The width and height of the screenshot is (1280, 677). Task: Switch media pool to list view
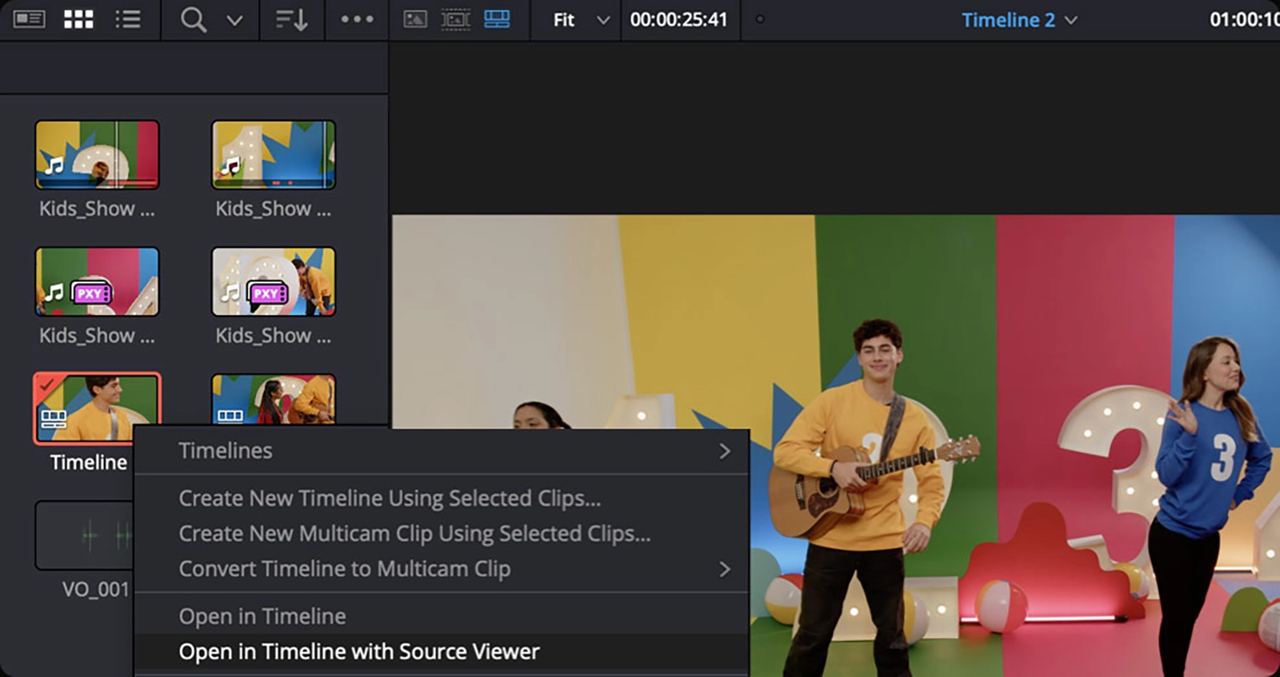pyautogui.click(x=128, y=19)
